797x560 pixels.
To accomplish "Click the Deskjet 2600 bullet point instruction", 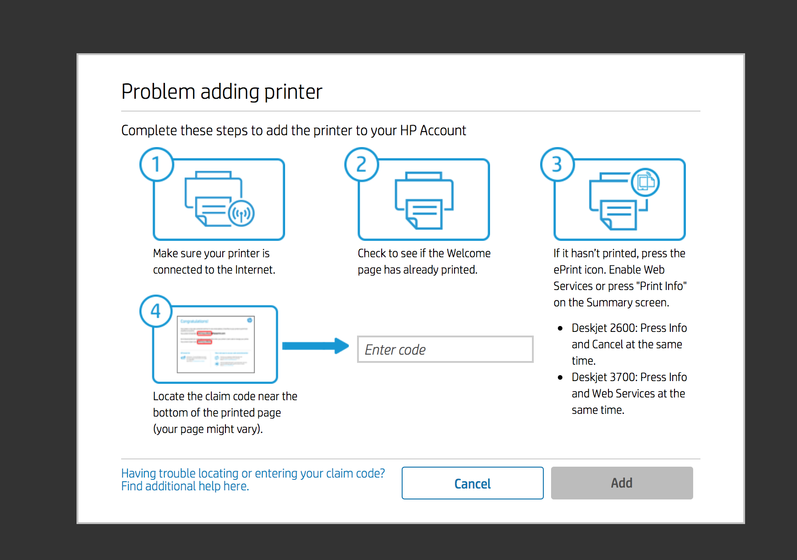I will coord(629,344).
